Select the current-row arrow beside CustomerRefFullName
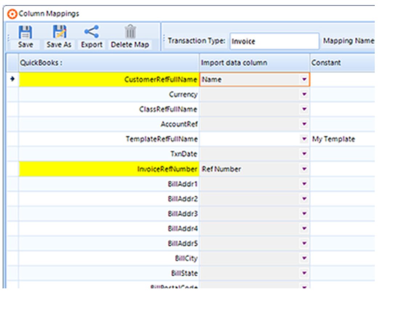 (x=12, y=79)
